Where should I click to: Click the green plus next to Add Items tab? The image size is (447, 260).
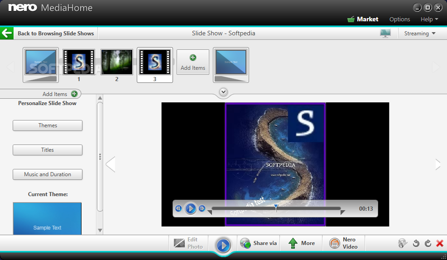[x=74, y=94]
